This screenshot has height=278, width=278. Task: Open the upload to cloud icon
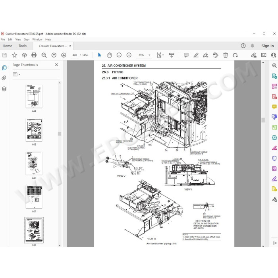(x=24, y=55)
